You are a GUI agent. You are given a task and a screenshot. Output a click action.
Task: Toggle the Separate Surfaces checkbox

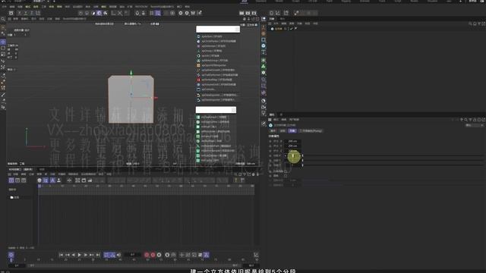click(x=286, y=171)
